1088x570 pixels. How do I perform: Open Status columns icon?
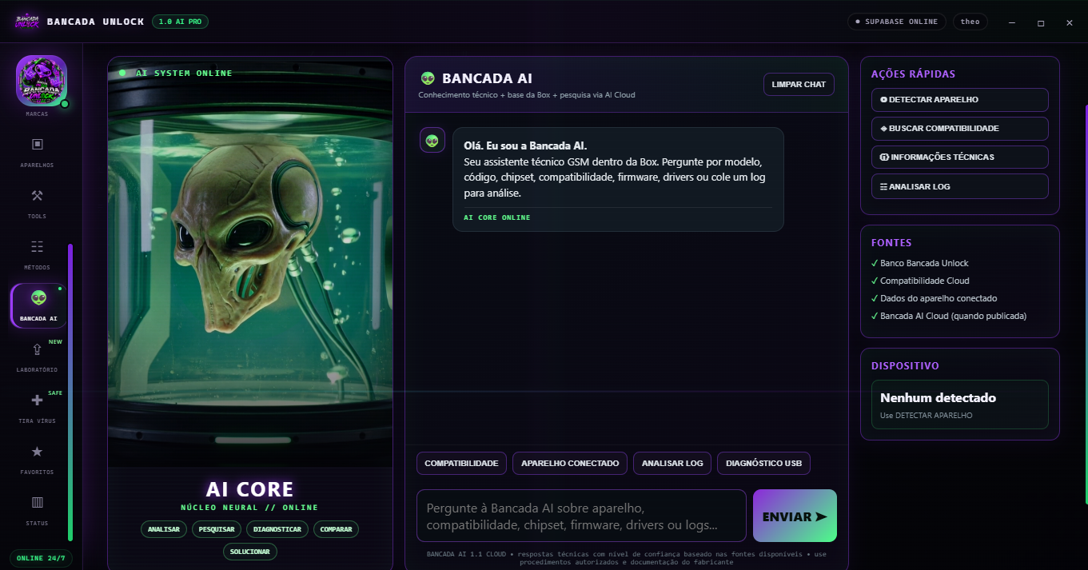click(x=37, y=503)
